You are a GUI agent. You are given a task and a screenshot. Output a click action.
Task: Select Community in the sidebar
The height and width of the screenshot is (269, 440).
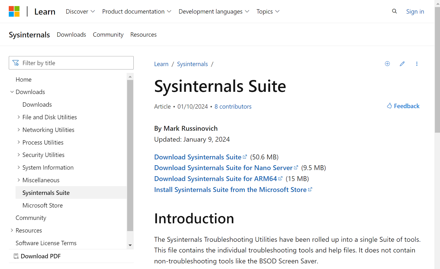click(31, 218)
